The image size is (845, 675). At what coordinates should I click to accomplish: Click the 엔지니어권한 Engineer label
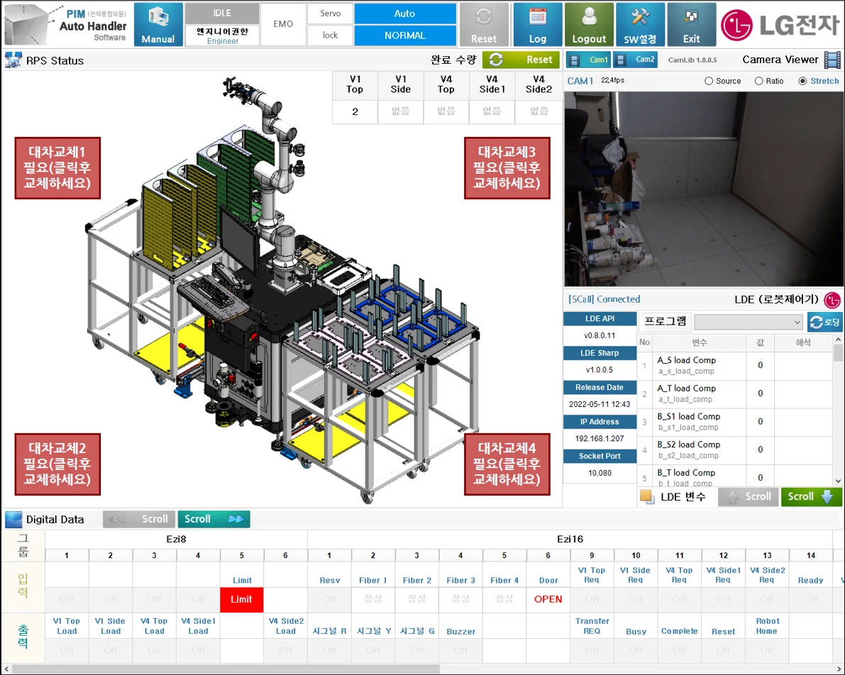(x=222, y=35)
